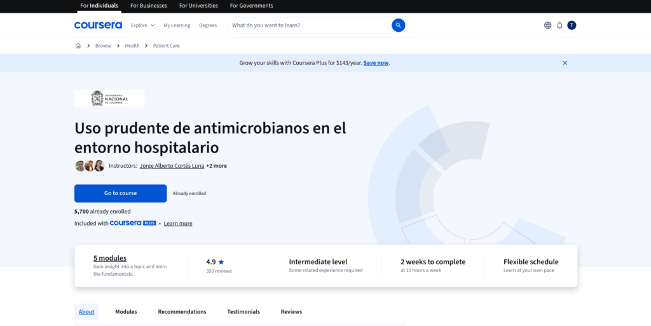
Task: Dismiss the Coursera Plus promo banner
Action: (x=565, y=63)
